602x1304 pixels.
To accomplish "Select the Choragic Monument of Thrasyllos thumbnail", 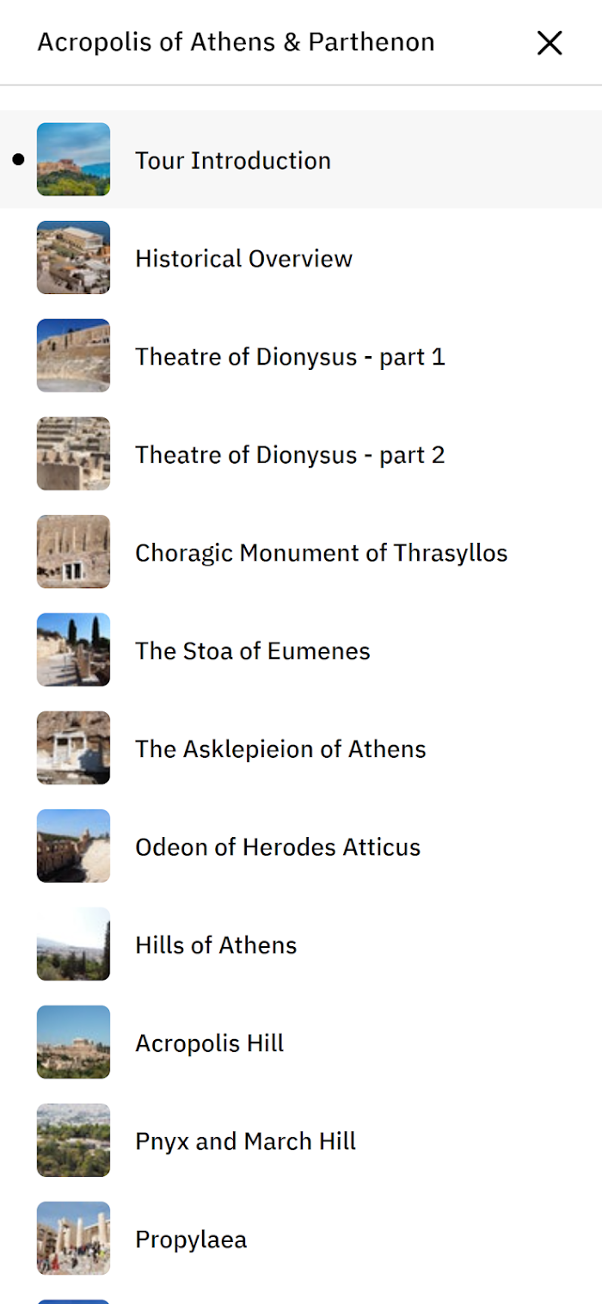I will pyautogui.click(x=73, y=551).
